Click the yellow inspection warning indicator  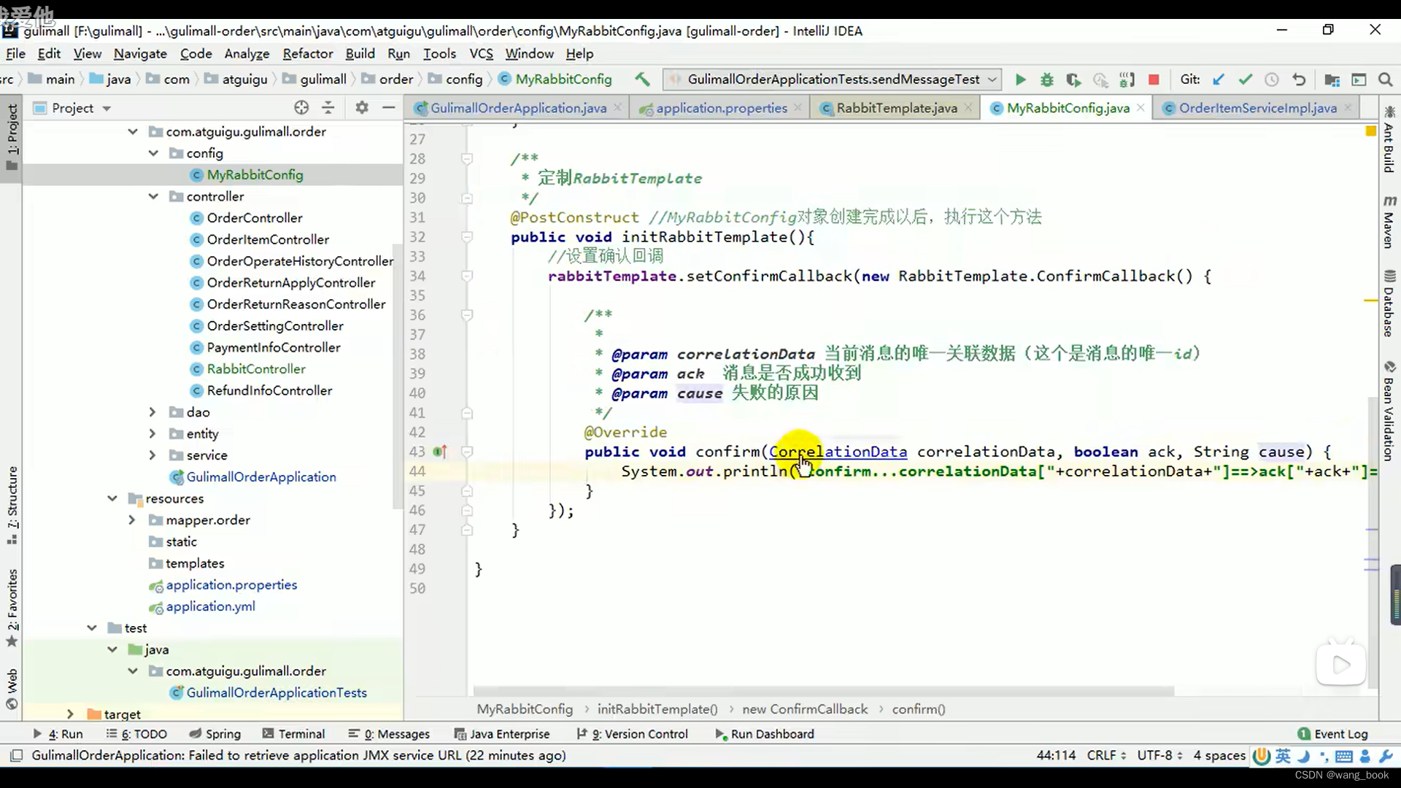(x=1370, y=131)
